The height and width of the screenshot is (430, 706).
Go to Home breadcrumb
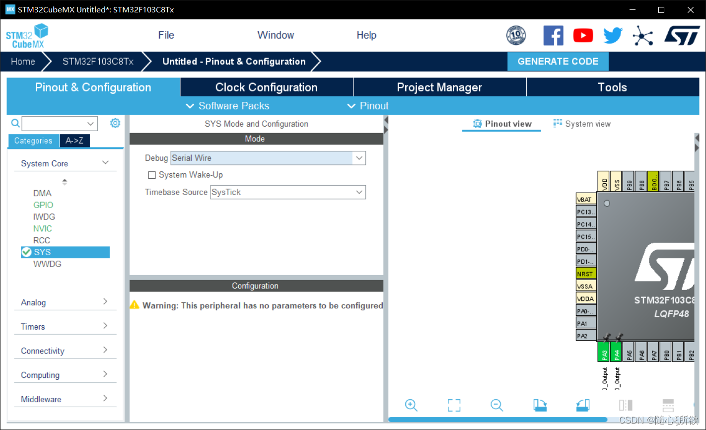[x=23, y=62]
